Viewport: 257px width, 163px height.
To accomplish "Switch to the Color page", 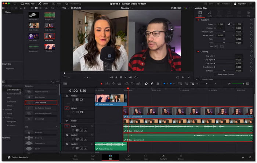I will click(x=146, y=157).
